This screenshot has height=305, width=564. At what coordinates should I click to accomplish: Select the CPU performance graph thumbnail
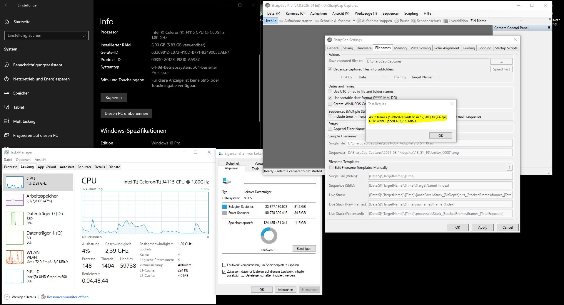coord(15,182)
